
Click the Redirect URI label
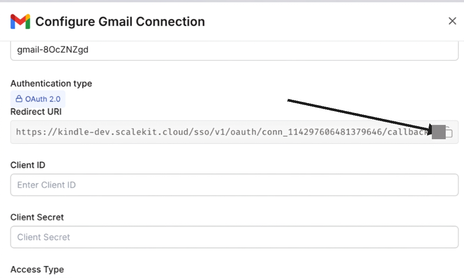(x=36, y=112)
